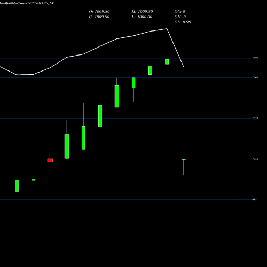Select the only red candlestick
This screenshot has width=267, height=267.
[50, 160]
